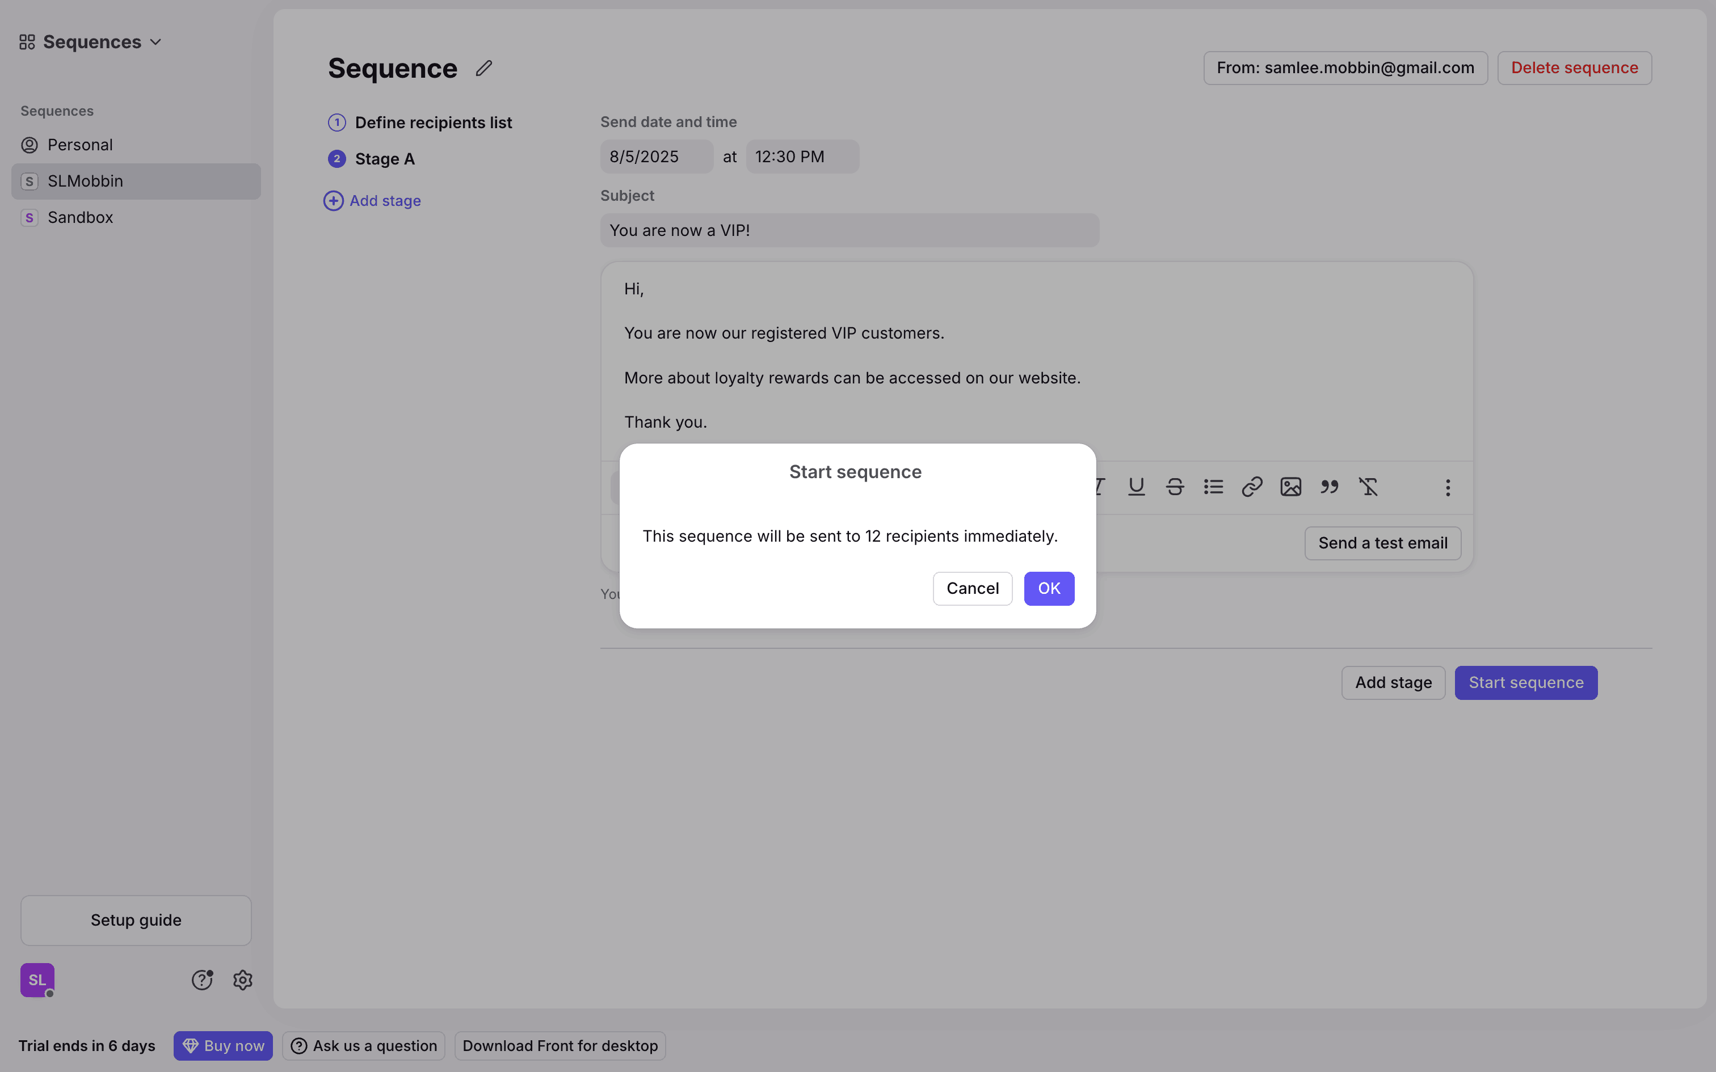Open help question mark icon in sidebar
This screenshot has height=1072, width=1716.
click(202, 980)
